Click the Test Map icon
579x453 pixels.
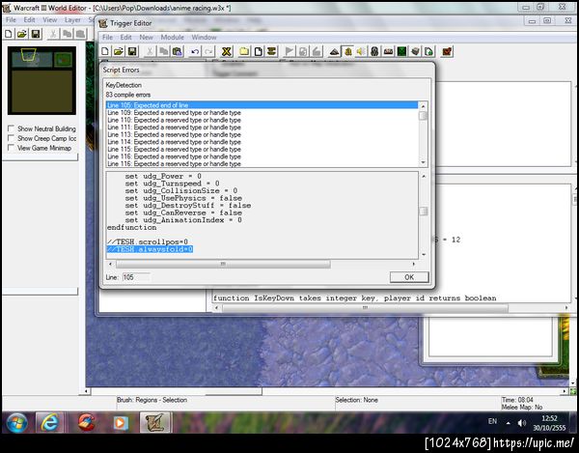click(x=447, y=51)
